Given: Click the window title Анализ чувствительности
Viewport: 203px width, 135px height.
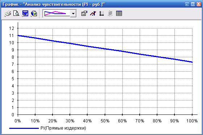Looking at the screenshot, I should point(53,4).
